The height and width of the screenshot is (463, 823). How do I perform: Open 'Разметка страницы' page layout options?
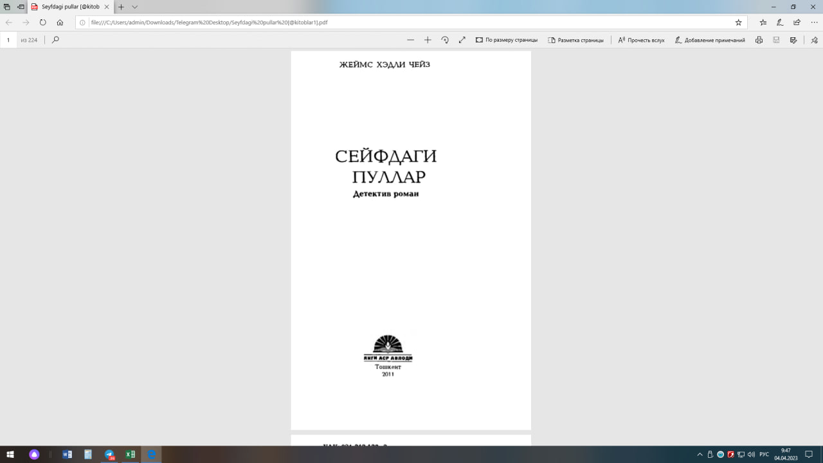click(575, 40)
